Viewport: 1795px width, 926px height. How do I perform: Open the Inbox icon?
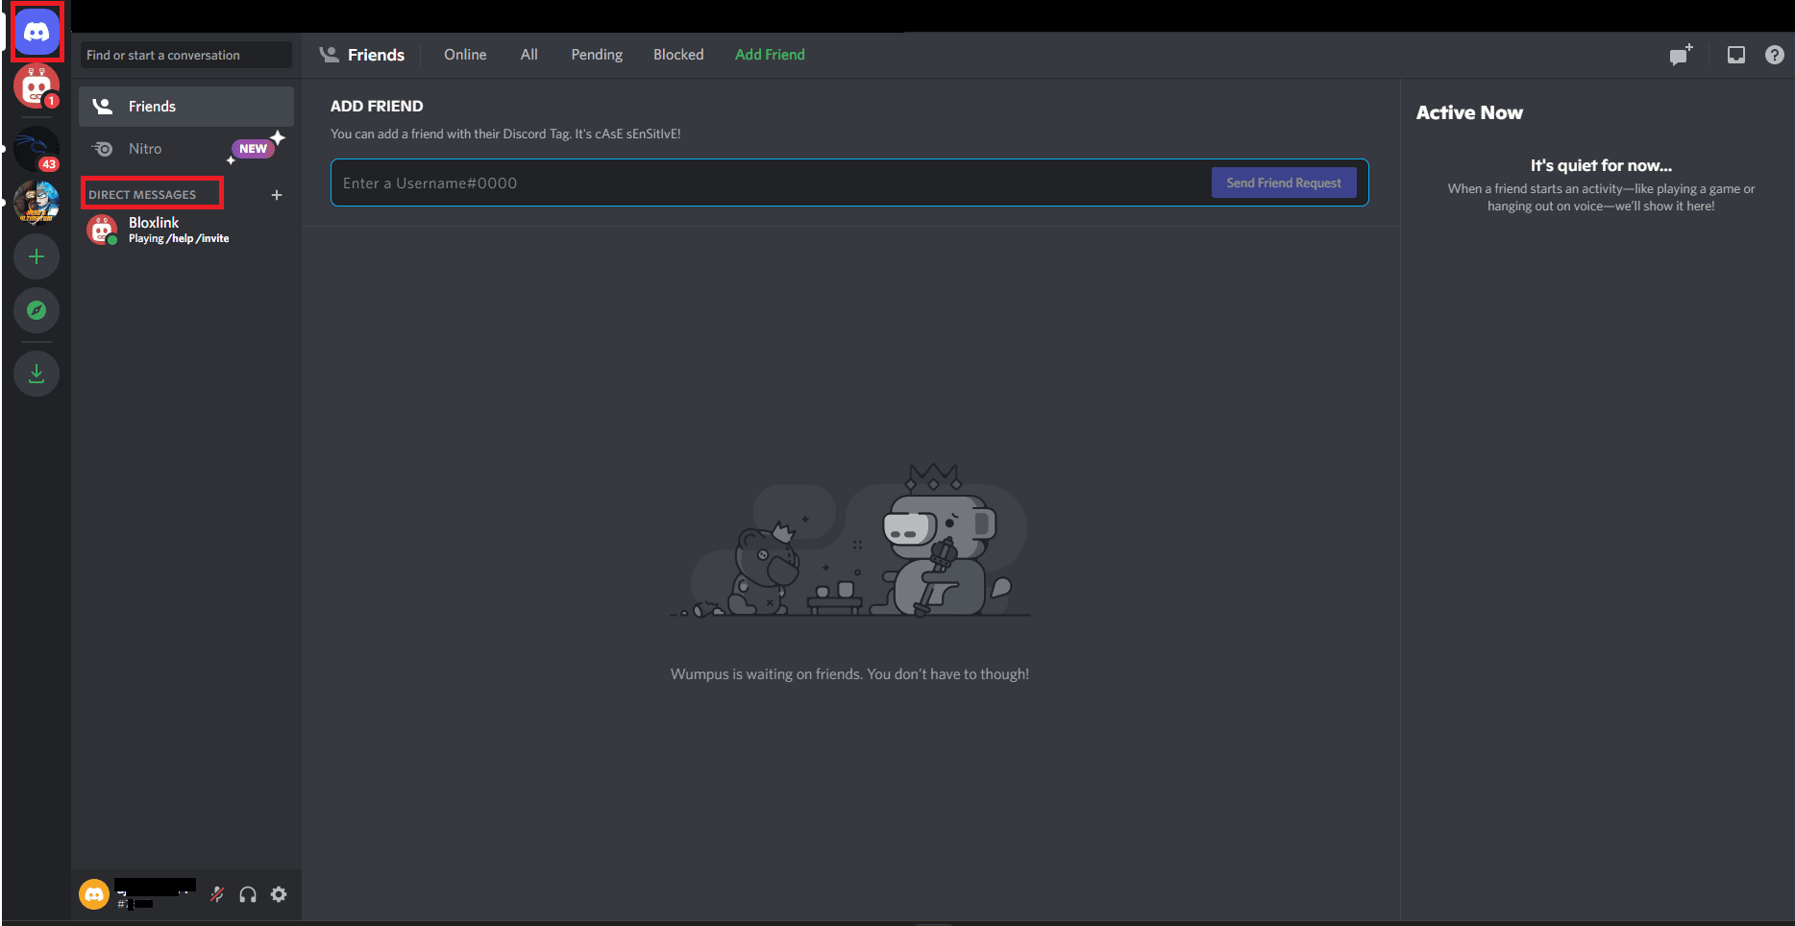click(x=1736, y=55)
